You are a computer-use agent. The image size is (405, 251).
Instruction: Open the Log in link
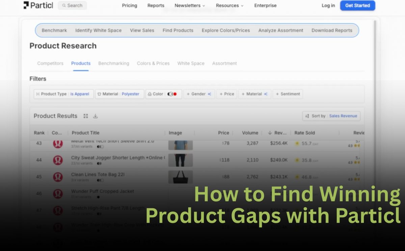(328, 5)
